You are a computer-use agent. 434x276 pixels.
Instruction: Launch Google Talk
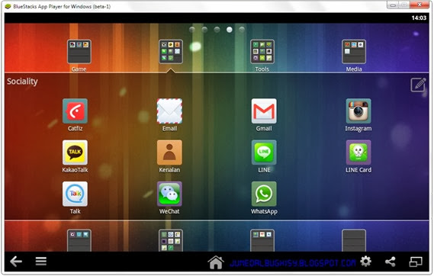(x=75, y=194)
